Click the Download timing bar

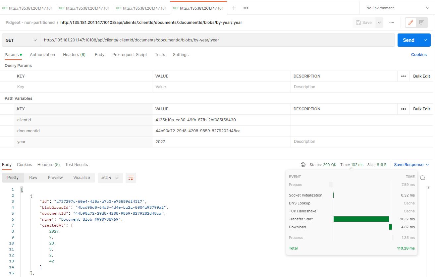tap(390, 227)
